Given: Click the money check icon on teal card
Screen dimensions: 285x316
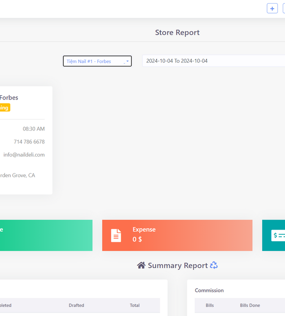Looking at the screenshot, I should 278,235.
